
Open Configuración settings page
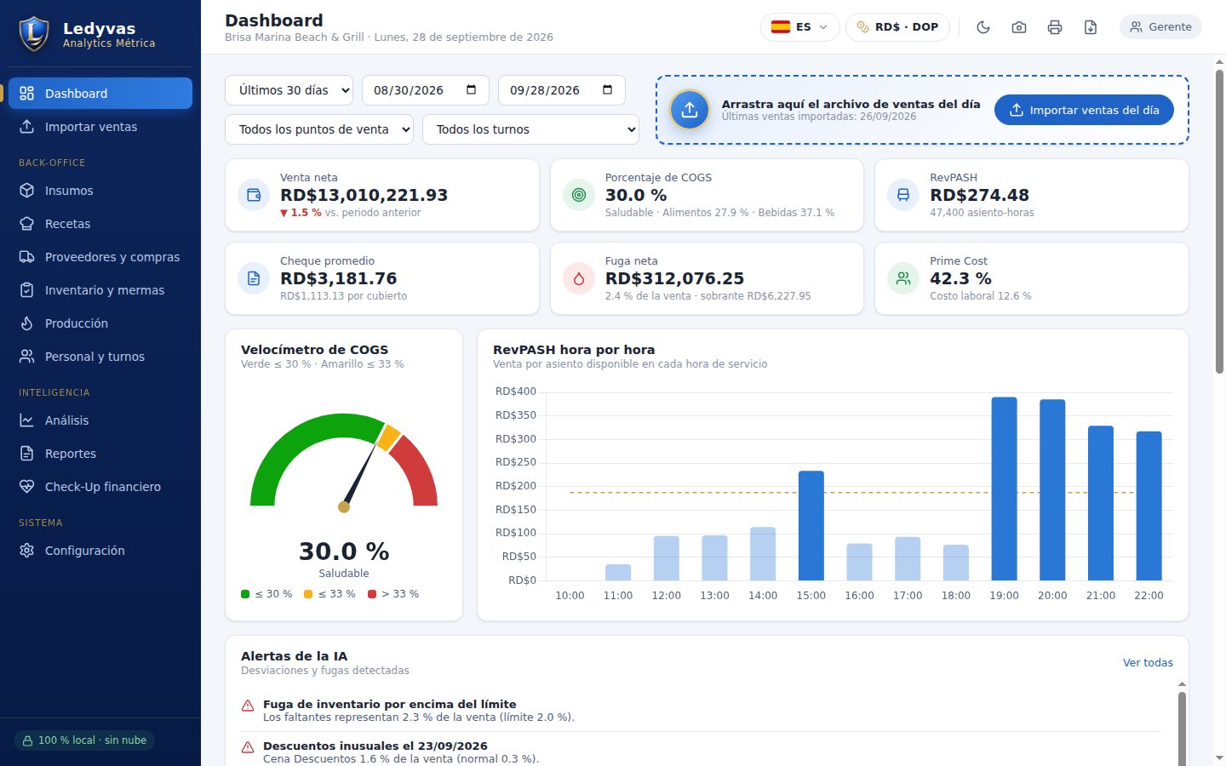coord(100,551)
